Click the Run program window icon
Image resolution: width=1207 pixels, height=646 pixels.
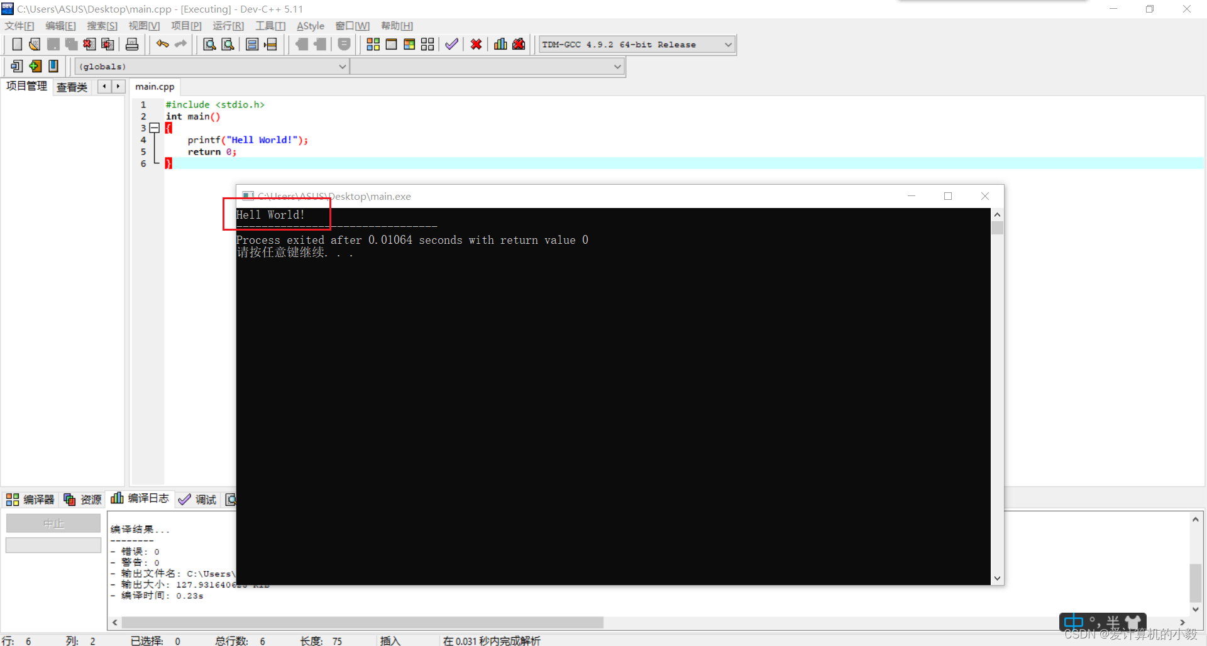pyautogui.click(x=391, y=44)
